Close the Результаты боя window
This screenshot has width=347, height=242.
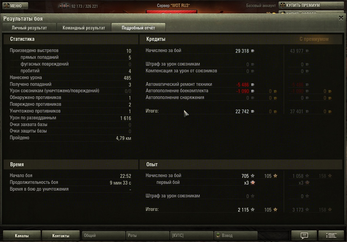coord(341,18)
